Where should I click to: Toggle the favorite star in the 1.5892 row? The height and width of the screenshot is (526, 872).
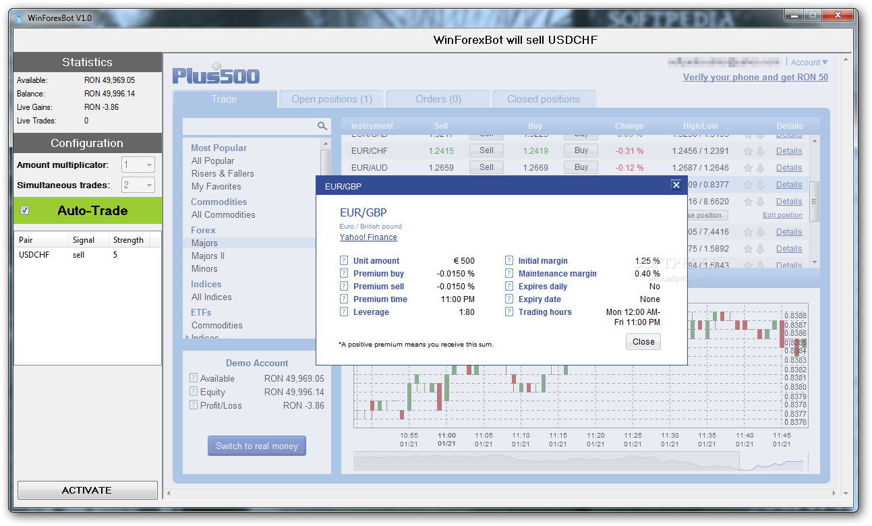click(x=748, y=249)
